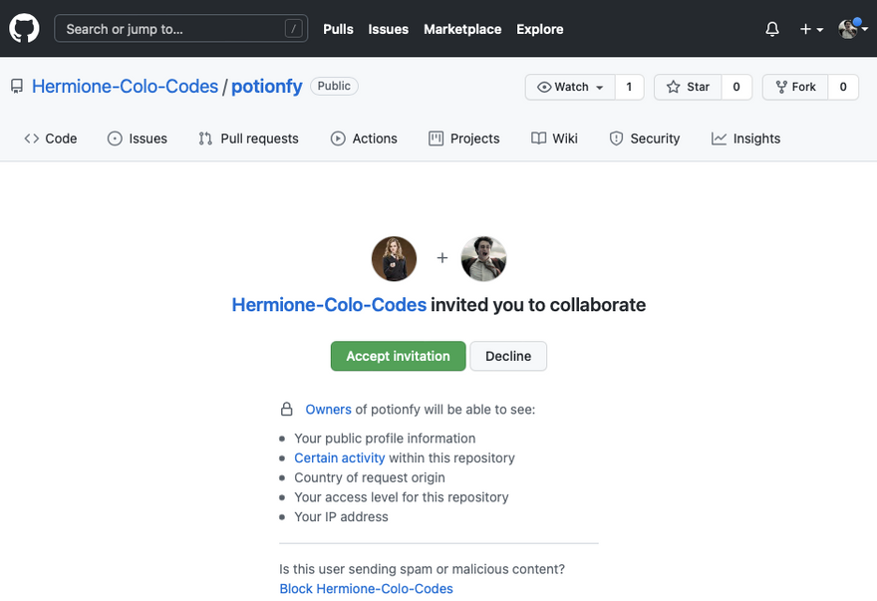Decline the collaboration invitation
Image resolution: width=877 pixels, height=601 pixels.
(508, 356)
